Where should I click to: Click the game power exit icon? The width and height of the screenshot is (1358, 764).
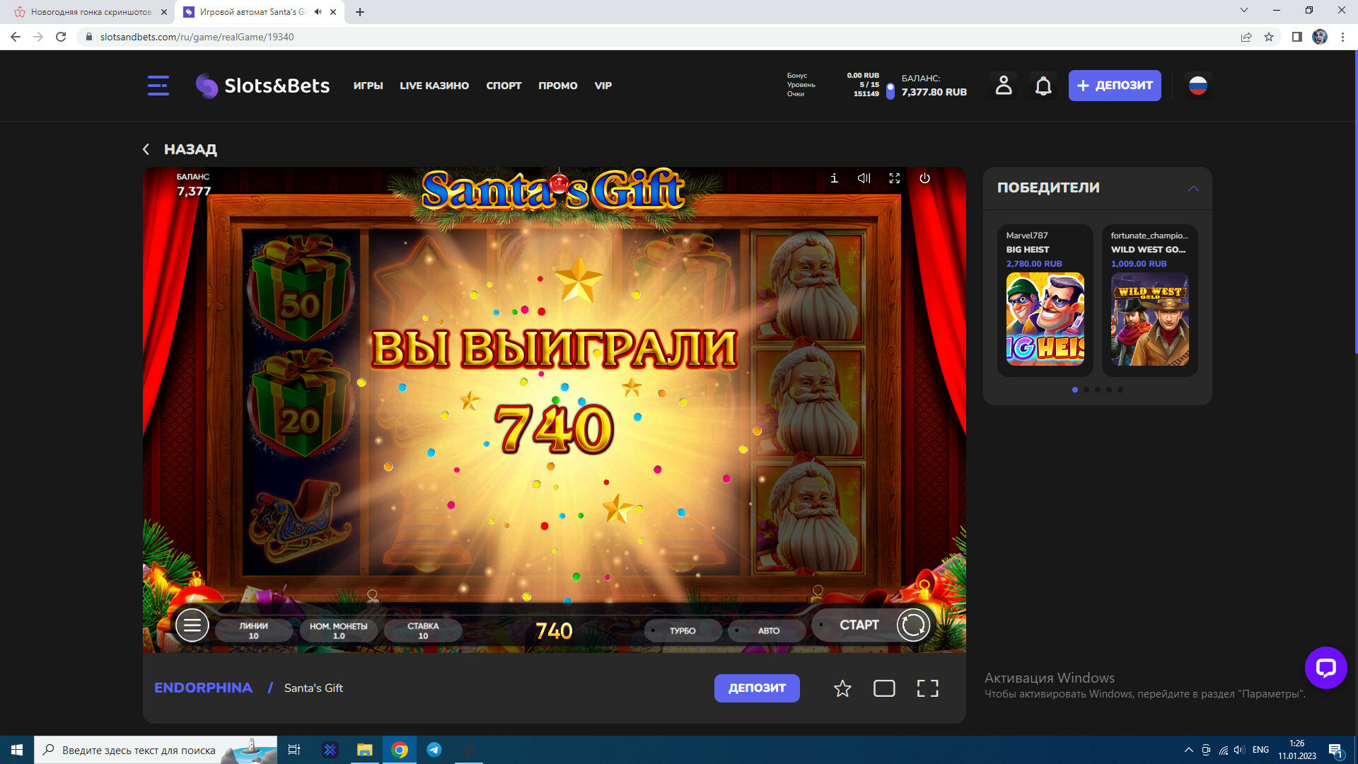pyautogui.click(x=924, y=178)
